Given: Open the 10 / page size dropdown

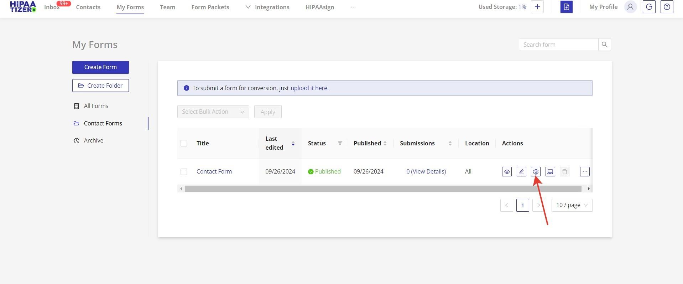Looking at the screenshot, I should pyautogui.click(x=572, y=205).
